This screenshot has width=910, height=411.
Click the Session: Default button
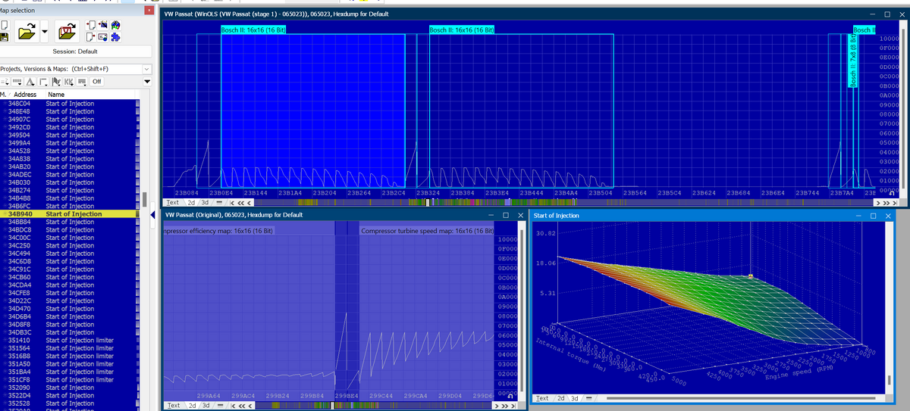tap(75, 51)
